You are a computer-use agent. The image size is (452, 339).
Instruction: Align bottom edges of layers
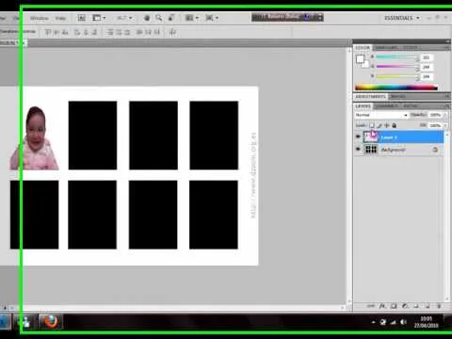pyautogui.click(x=65, y=32)
